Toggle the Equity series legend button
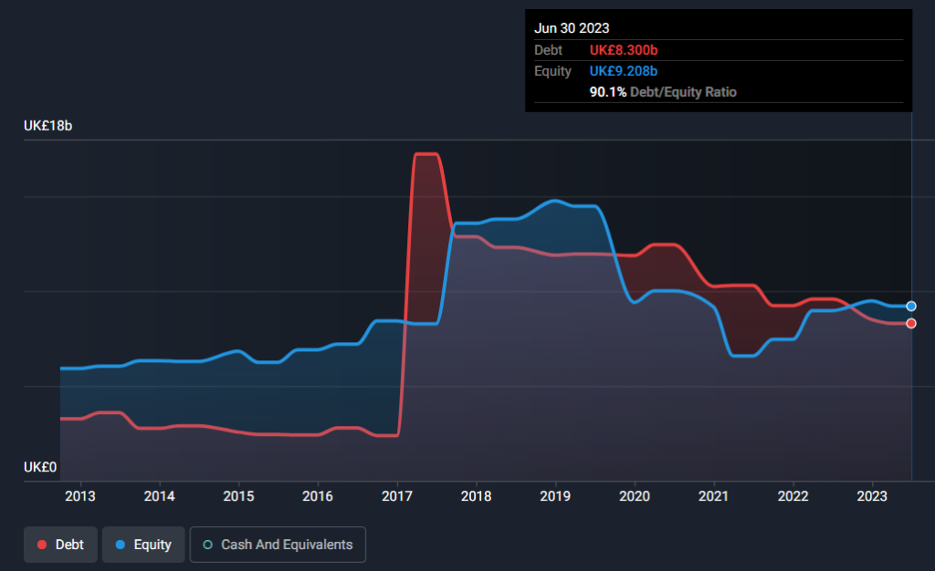Screen dimensions: 935x571 click(x=143, y=545)
